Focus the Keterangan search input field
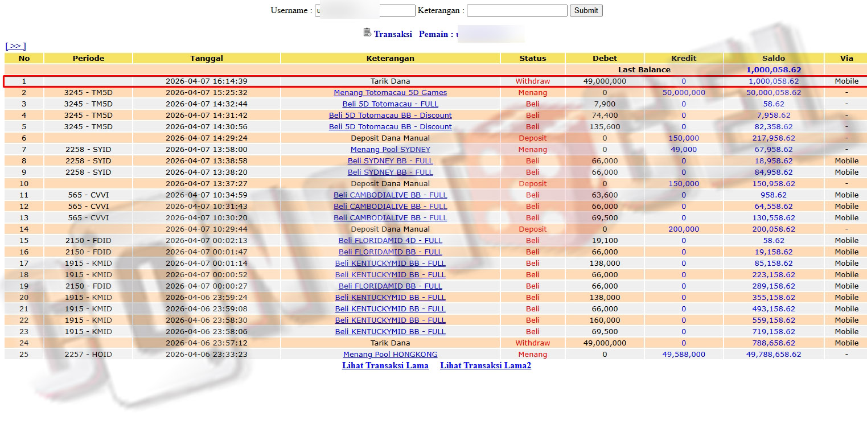 coord(517,10)
